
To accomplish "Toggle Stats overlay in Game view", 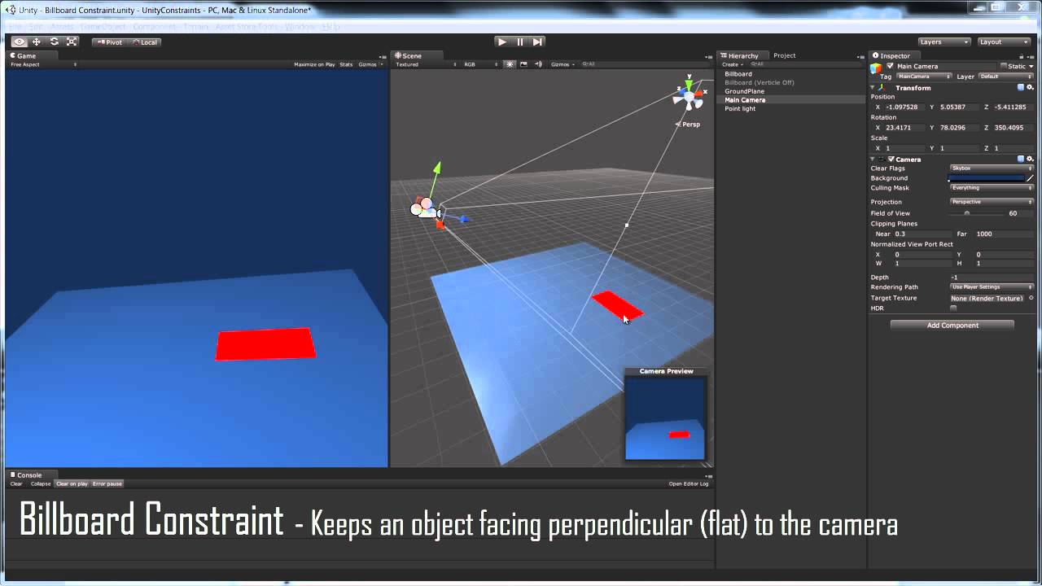I will pos(346,64).
